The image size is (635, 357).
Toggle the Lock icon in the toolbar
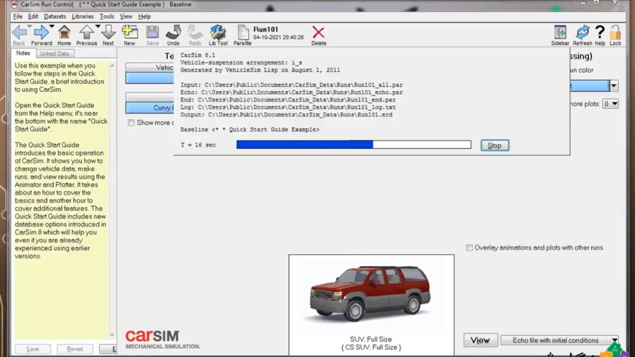pos(615,34)
